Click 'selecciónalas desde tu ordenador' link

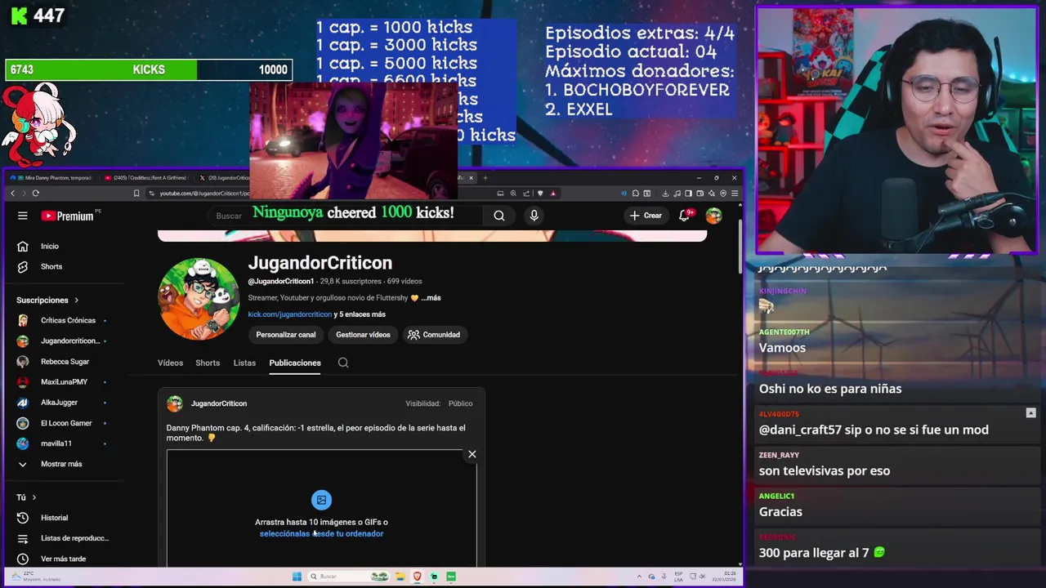pyautogui.click(x=321, y=533)
